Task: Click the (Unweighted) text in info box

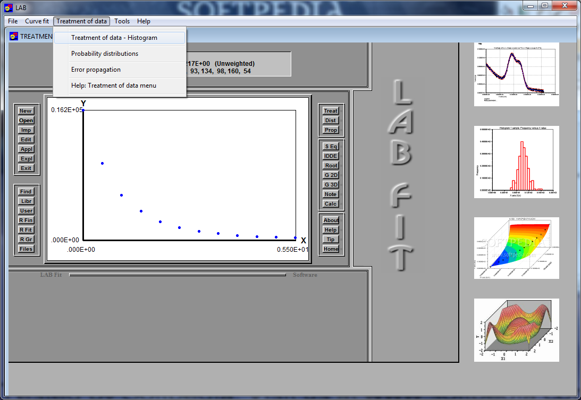Action: click(234, 64)
